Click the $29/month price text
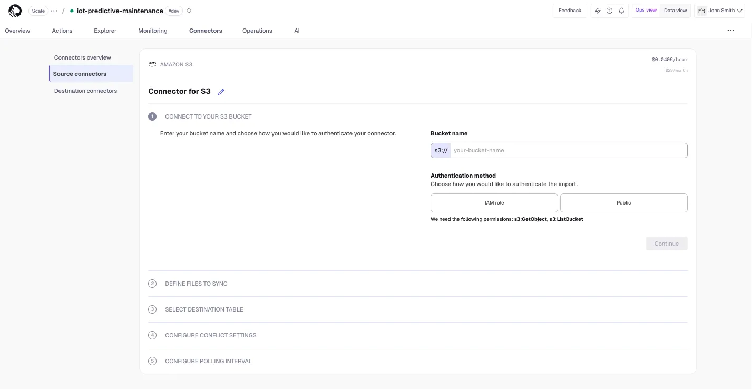Image resolution: width=752 pixels, height=389 pixels. pyautogui.click(x=676, y=70)
